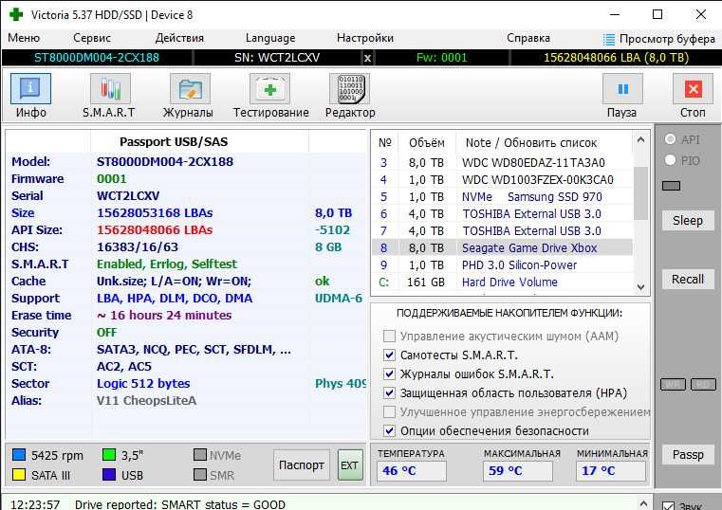Click SMART status = GOOD log entry
This screenshot has width=722, height=510.
click(x=180, y=504)
